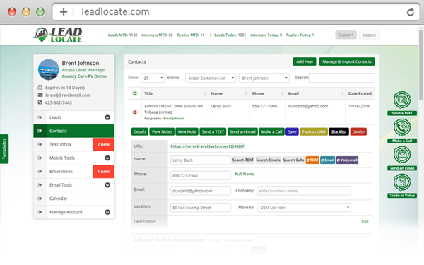424x265 pixels.
Task: Open the Show 25 entries dropdown
Action: pyautogui.click(x=153, y=78)
